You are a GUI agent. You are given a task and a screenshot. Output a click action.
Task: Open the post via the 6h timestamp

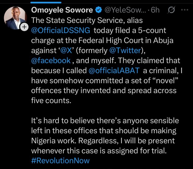click(x=155, y=10)
